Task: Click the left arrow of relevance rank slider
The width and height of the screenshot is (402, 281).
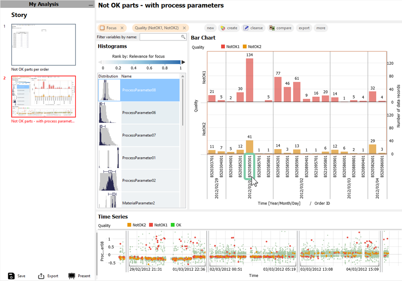Action: click(100, 62)
